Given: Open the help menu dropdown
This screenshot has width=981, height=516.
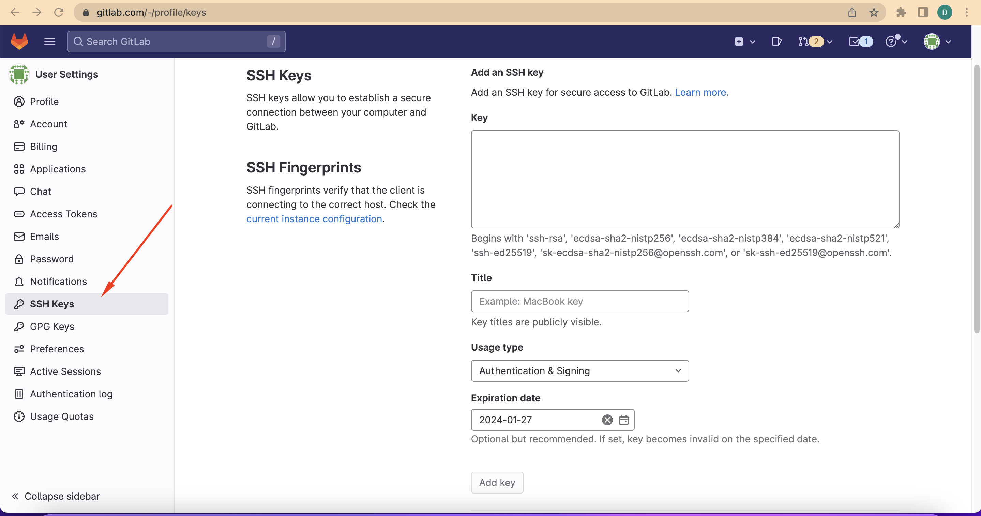Looking at the screenshot, I should pos(896,42).
